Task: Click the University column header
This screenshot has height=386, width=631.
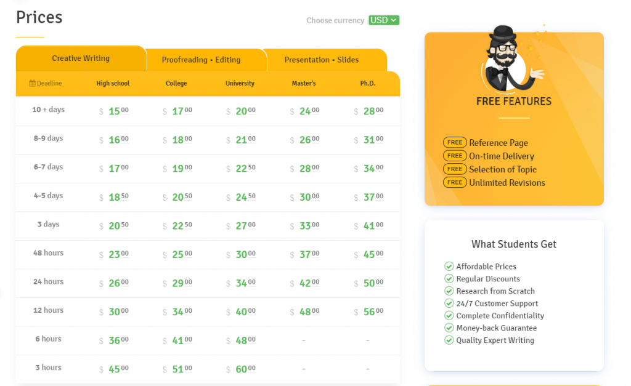Action: 240,83
